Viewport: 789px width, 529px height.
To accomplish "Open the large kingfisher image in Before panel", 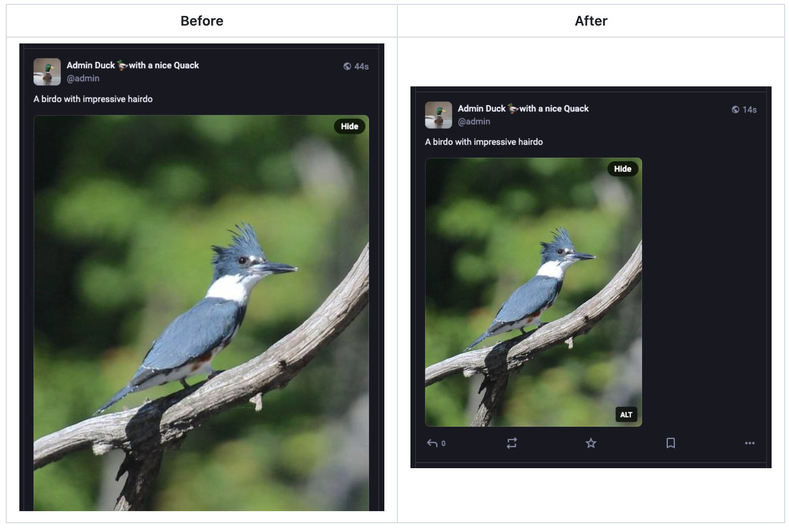I will tap(201, 313).
